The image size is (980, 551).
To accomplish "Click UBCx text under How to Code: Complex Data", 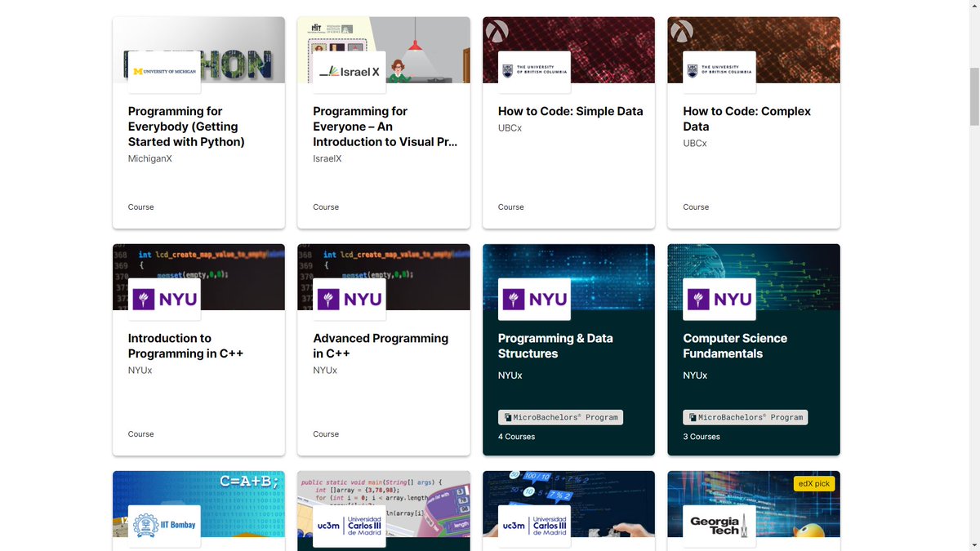I will pos(695,144).
